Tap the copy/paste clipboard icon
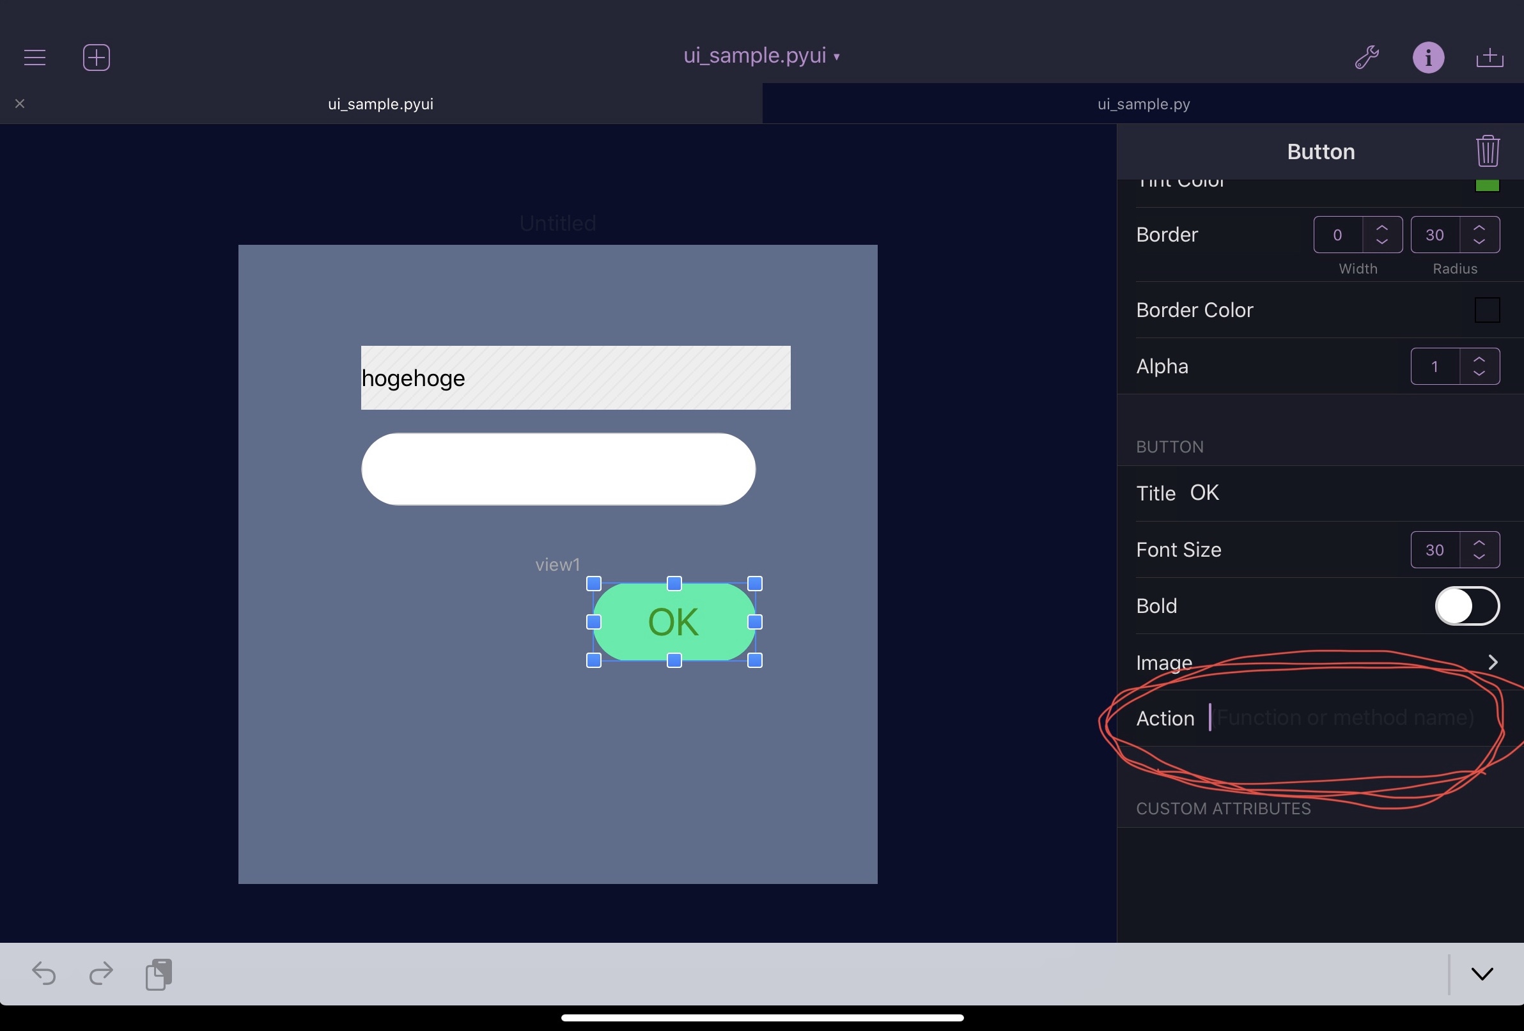This screenshot has width=1524, height=1031. point(159,974)
